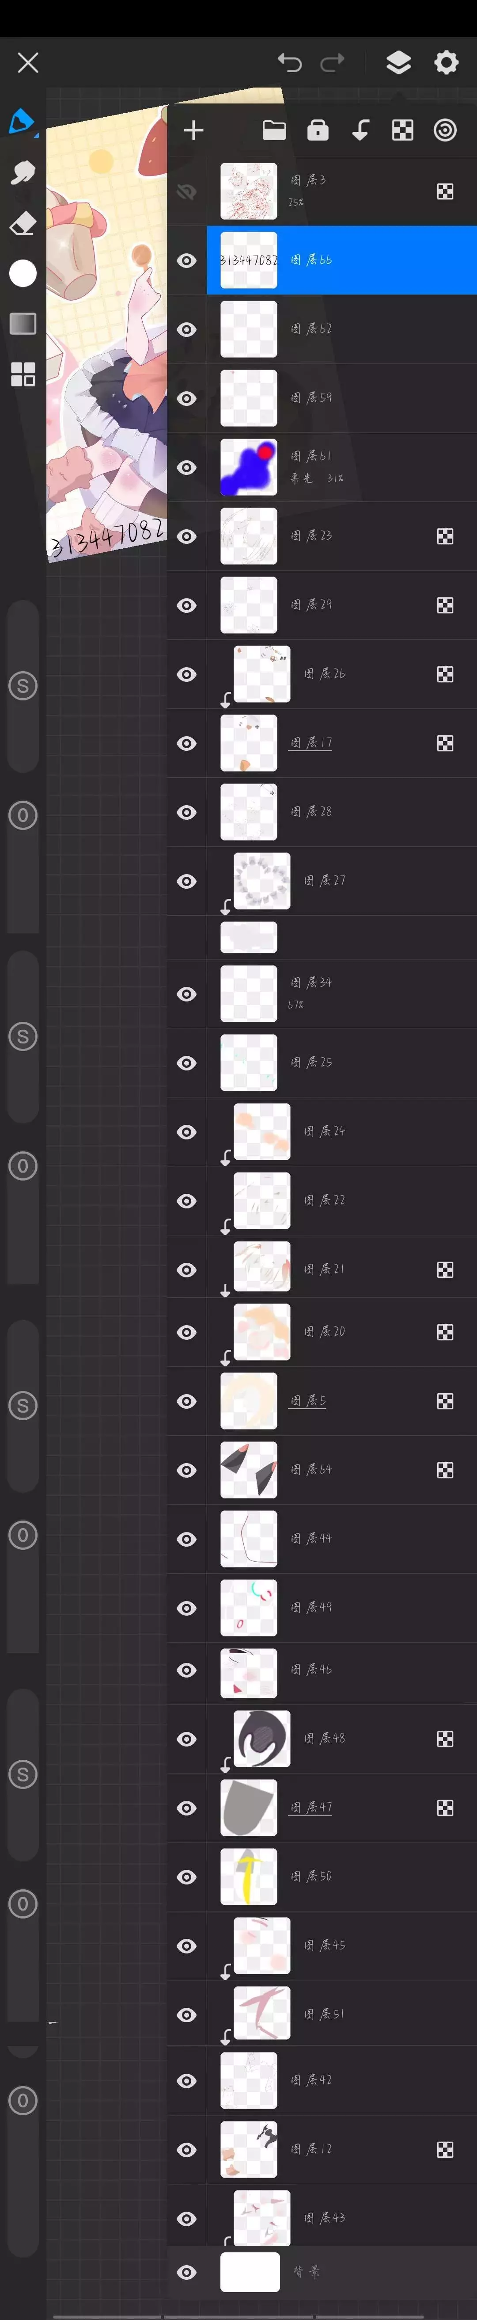Toggle alpha lock on layer 图层23
Screen dimensions: 477x2320
pyautogui.click(x=445, y=537)
